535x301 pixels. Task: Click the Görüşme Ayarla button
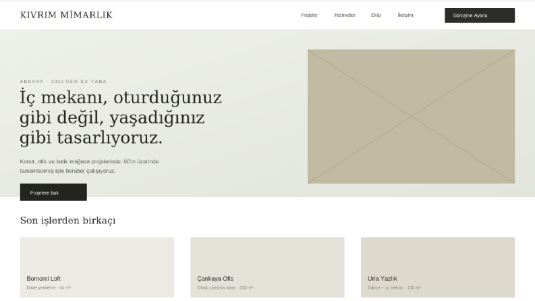click(480, 16)
